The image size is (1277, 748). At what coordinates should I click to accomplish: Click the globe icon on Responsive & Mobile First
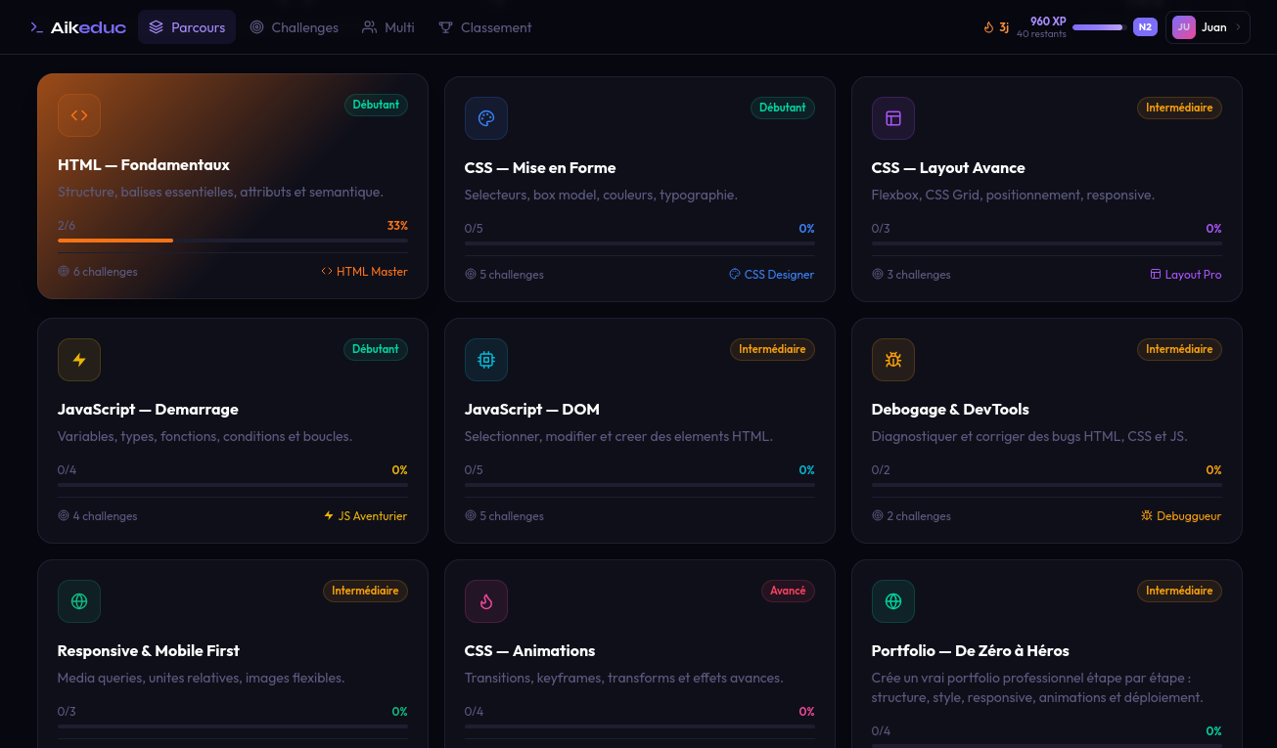79,601
